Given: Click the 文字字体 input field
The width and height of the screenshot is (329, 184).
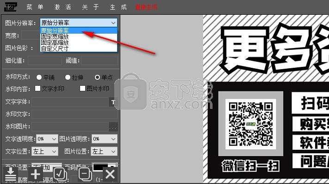Looking at the screenshot, I should (x=70, y=102).
